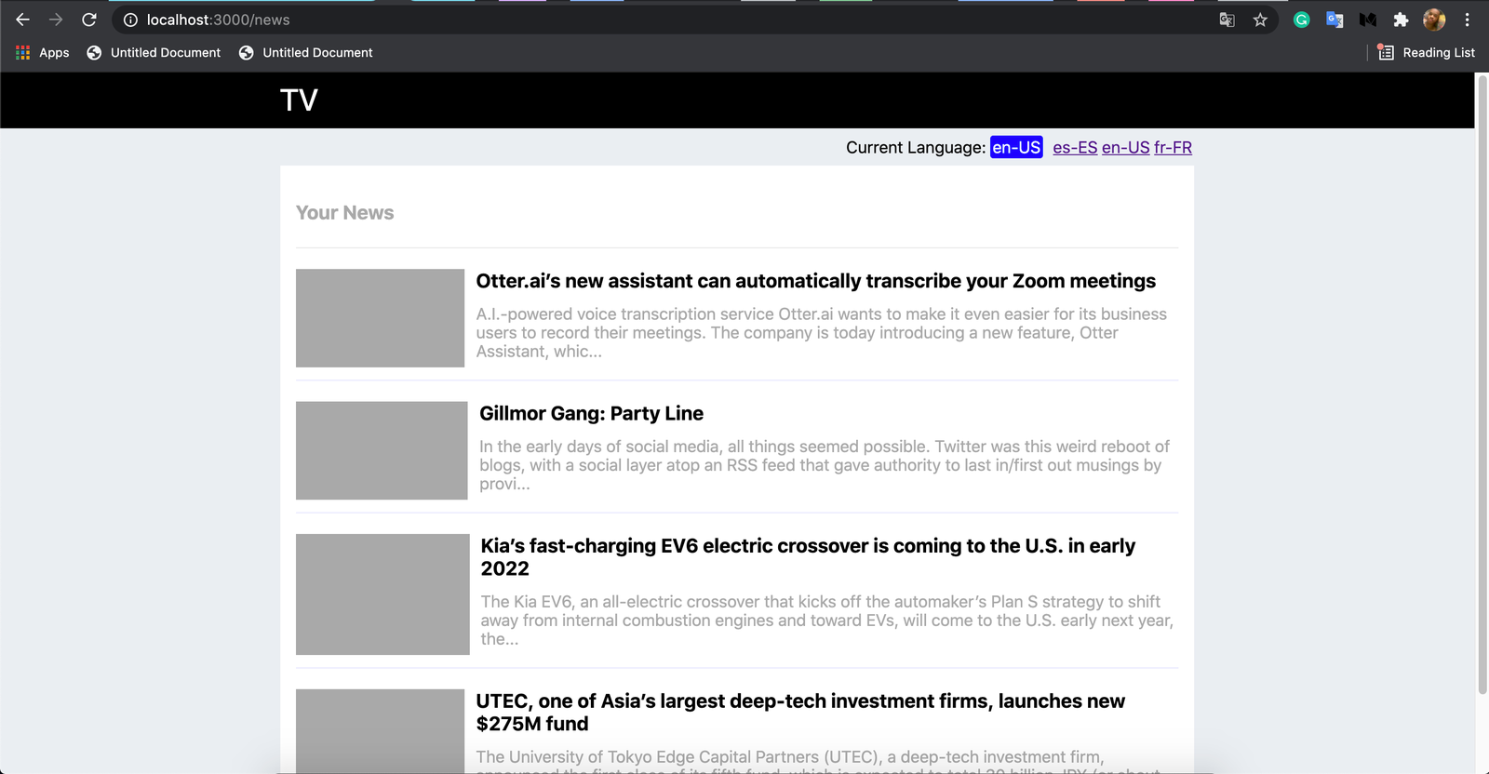Click the Medium extension icon
The width and height of the screenshot is (1489, 774).
click(x=1367, y=20)
